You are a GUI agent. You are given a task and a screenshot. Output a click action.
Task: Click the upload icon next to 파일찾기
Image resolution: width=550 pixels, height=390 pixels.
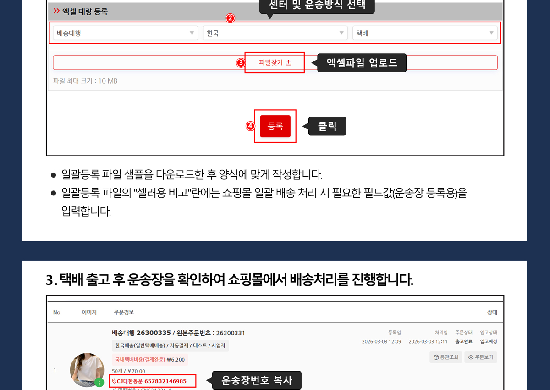(288, 63)
